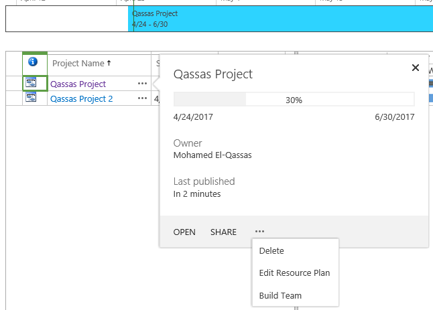Click the Qassas Project callout title
The height and width of the screenshot is (310, 433).
pyautogui.click(x=213, y=74)
